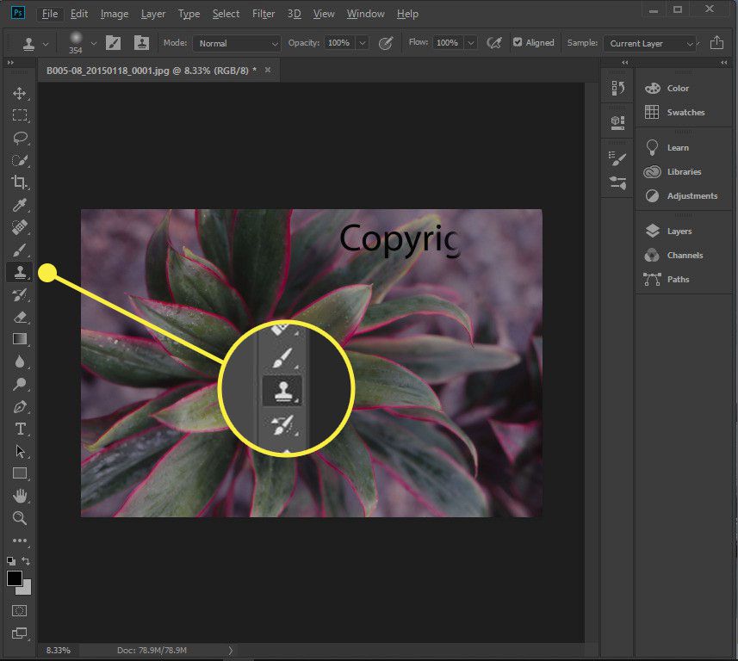Viewport: 738px width, 661px height.
Task: Open the Tool Preset picker arrow
Action: pos(46,44)
